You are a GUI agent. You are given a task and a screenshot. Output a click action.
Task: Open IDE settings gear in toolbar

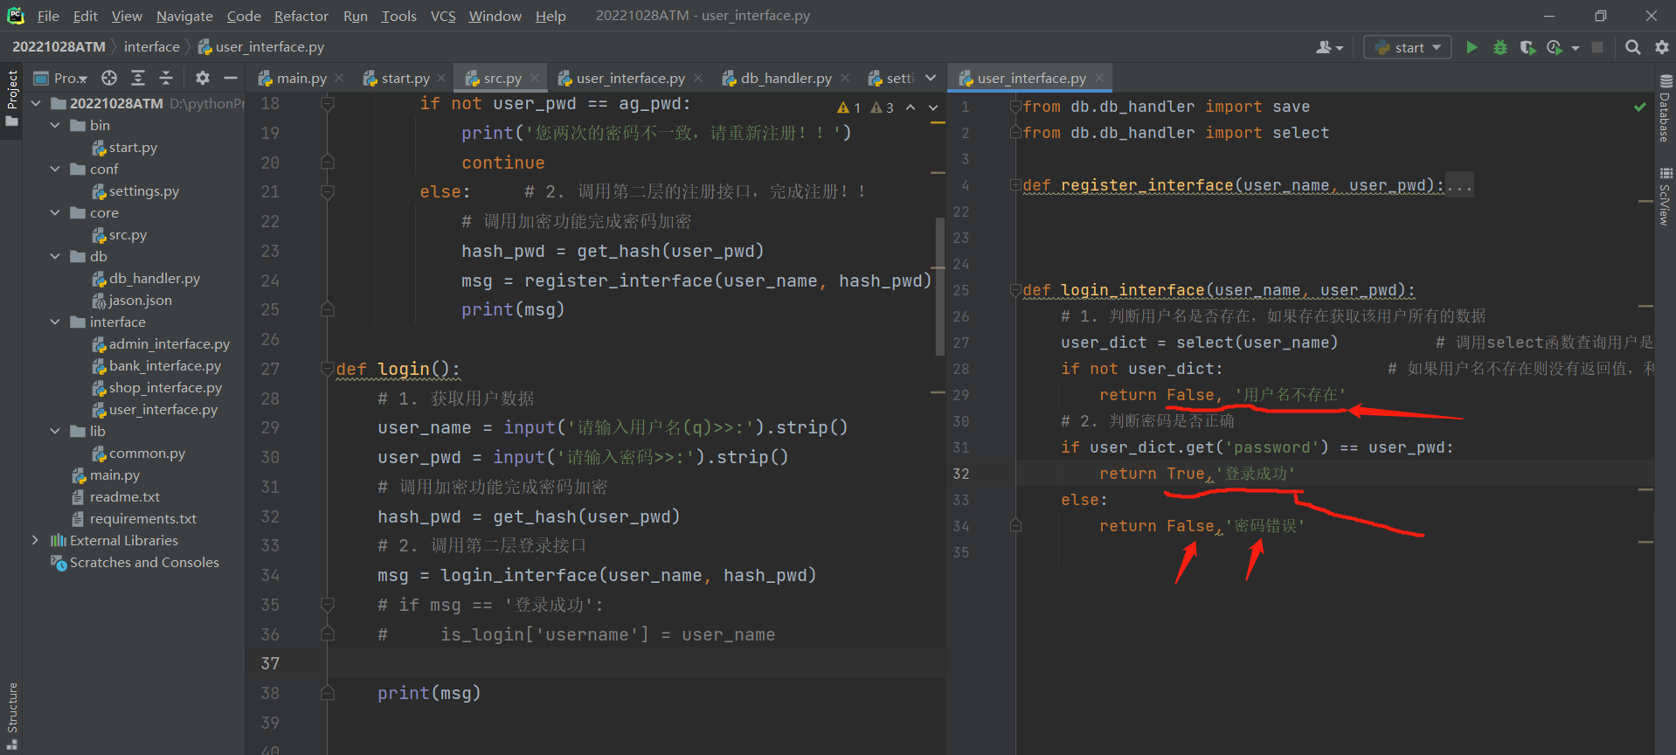click(1661, 47)
